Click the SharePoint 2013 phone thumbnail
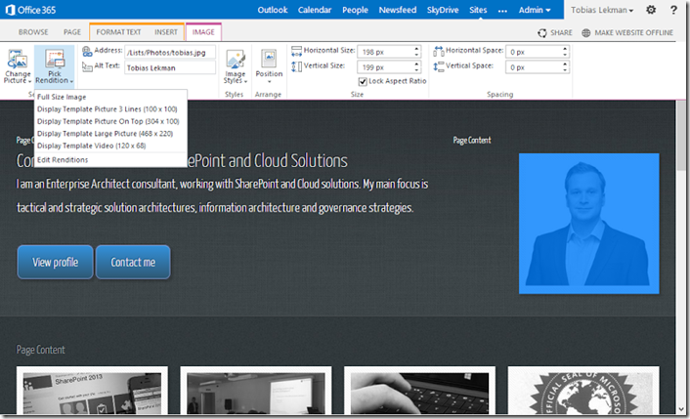Viewport: 690px width, 419px height. click(x=92, y=391)
